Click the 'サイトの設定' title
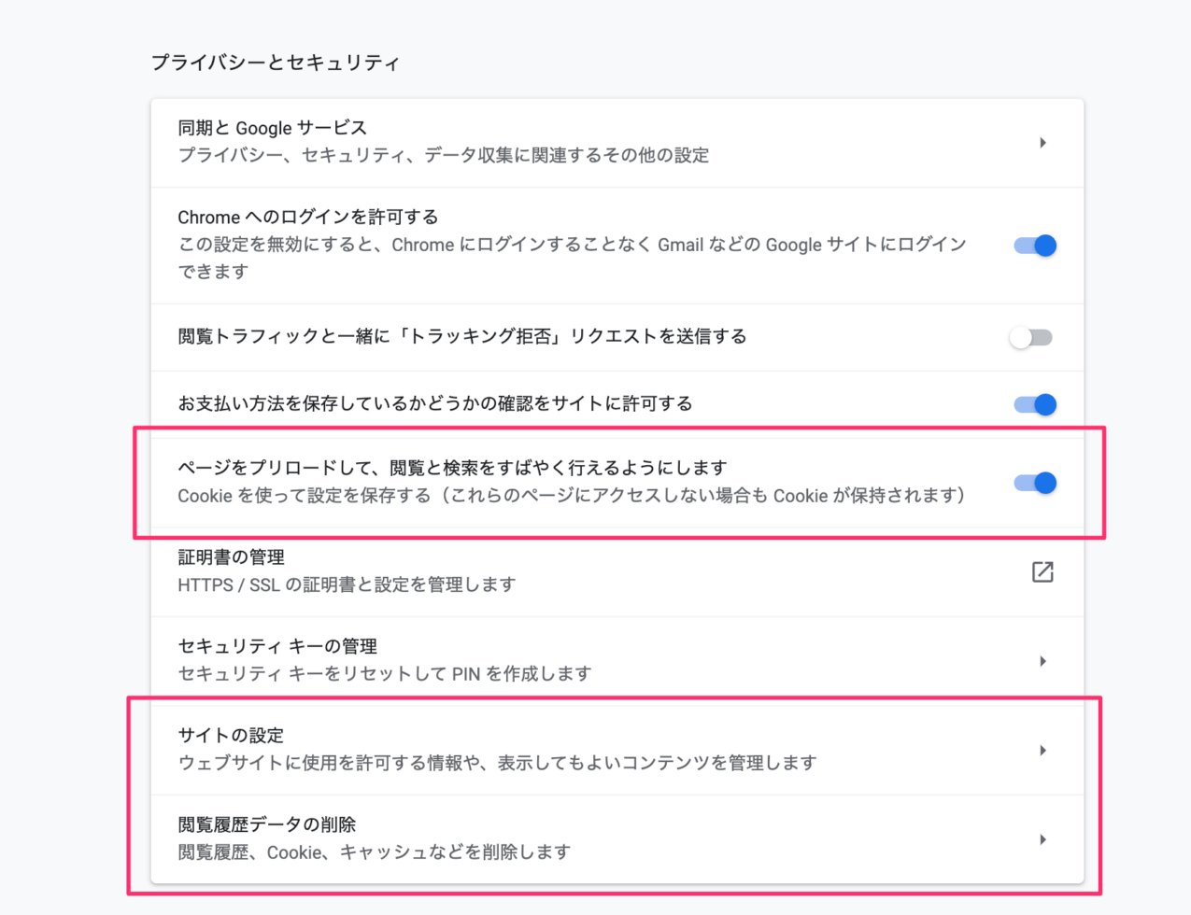This screenshot has width=1191, height=915. [x=231, y=736]
